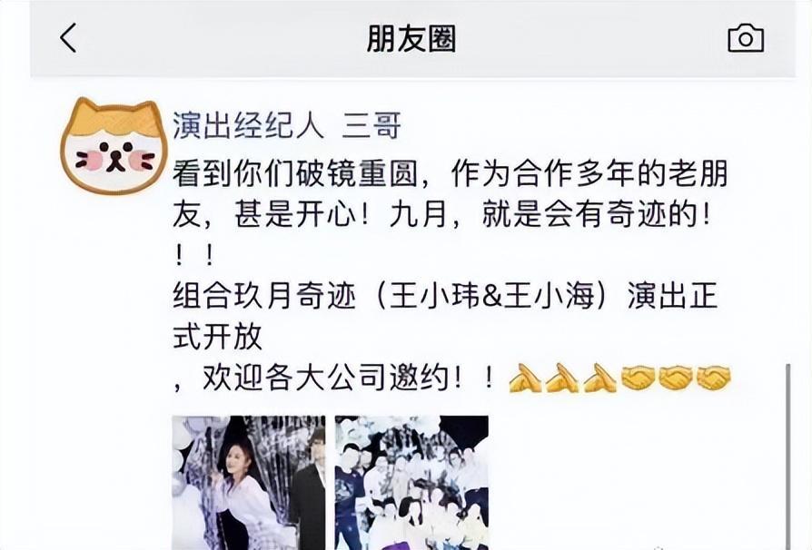Go back using the top-left arrow
The width and height of the screenshot is (812, 550).
pyautogui.click(x=68, y=38)
